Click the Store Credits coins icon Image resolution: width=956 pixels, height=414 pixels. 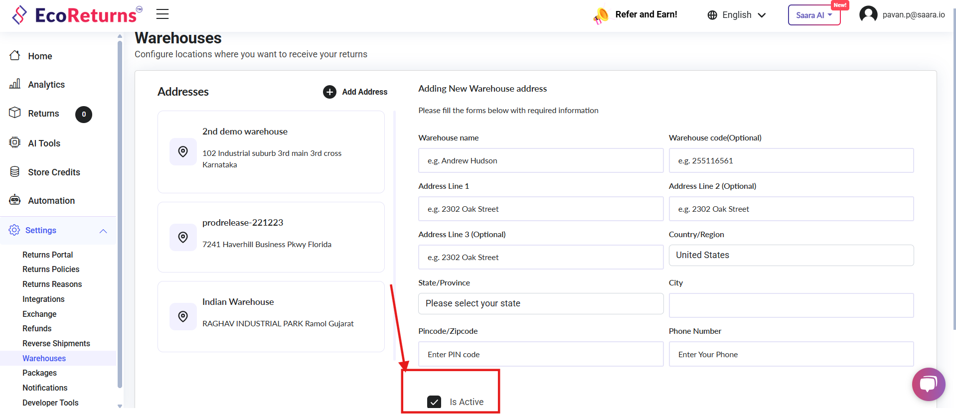(x=15, y=172)
